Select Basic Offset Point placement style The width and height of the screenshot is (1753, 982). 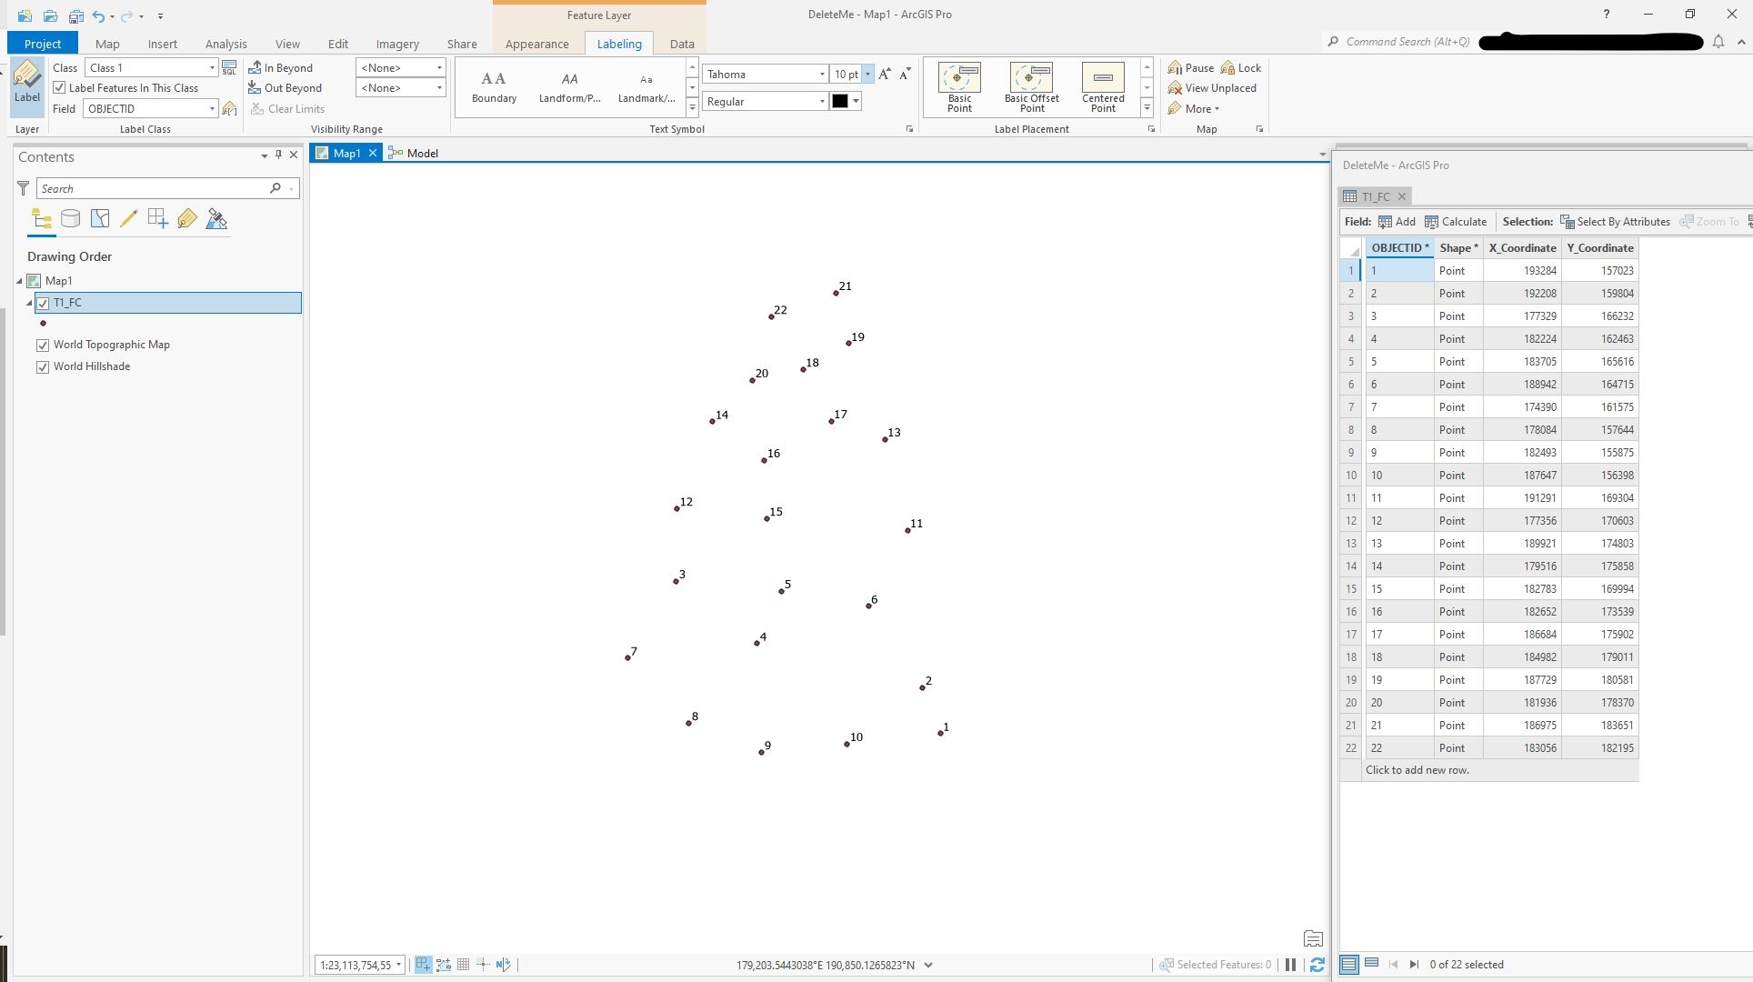point(1031,87)
